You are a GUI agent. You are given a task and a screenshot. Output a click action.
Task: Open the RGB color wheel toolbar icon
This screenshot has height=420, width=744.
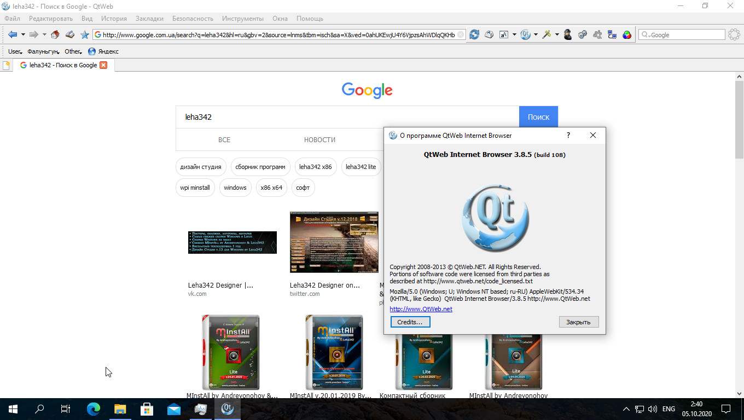627,34
